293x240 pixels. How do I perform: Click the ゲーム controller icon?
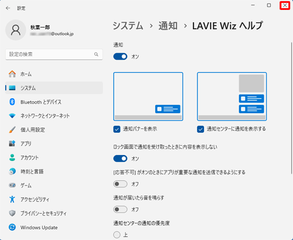click(12, 185)
